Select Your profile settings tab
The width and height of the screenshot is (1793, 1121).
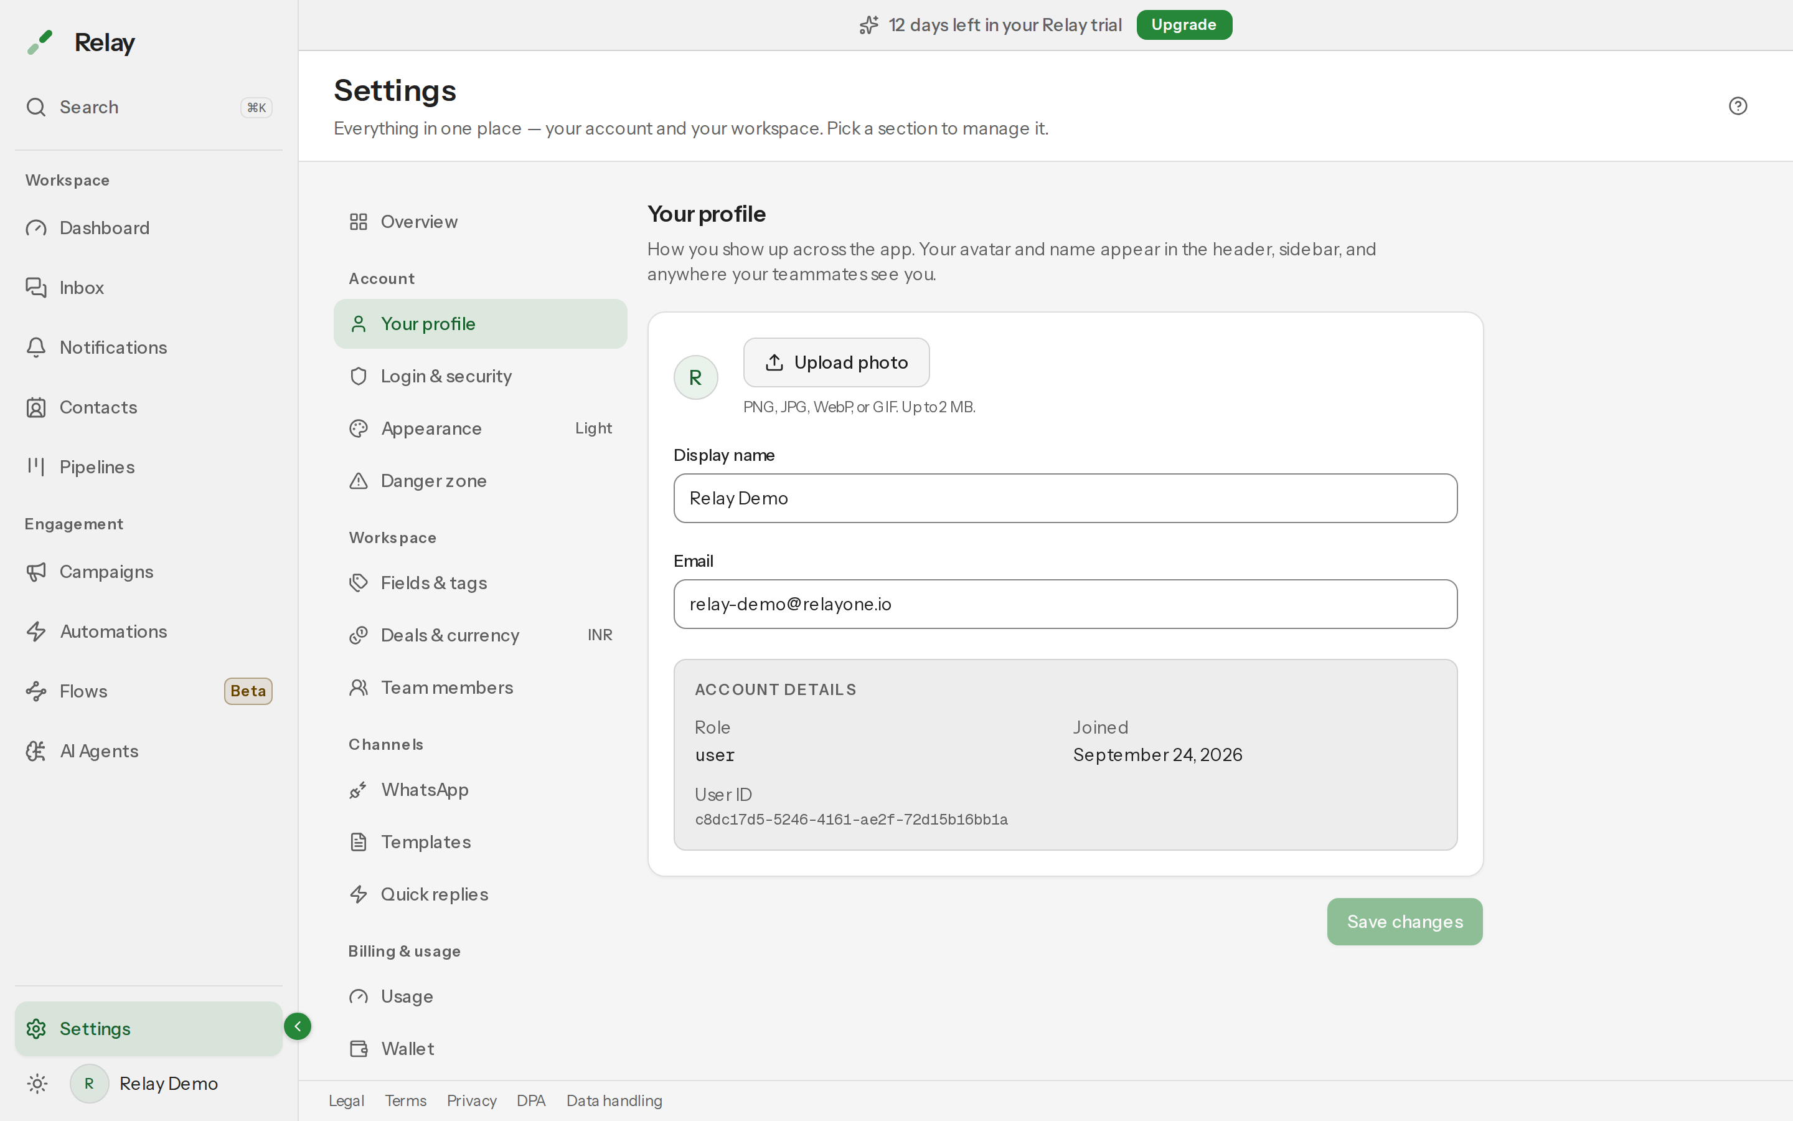(x=480, y=324)
